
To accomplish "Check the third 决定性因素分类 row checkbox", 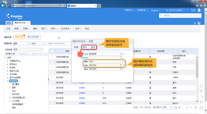I will coord(52,67).
